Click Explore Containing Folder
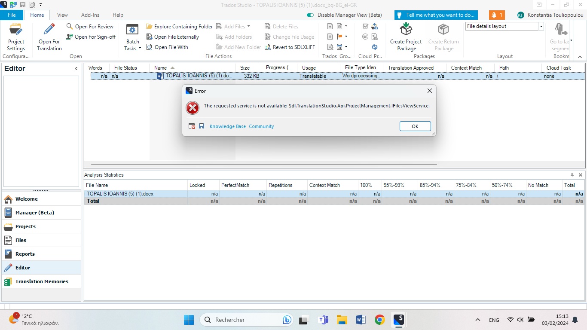This screenshot has width=587, height=330. (x=179, y=27)
